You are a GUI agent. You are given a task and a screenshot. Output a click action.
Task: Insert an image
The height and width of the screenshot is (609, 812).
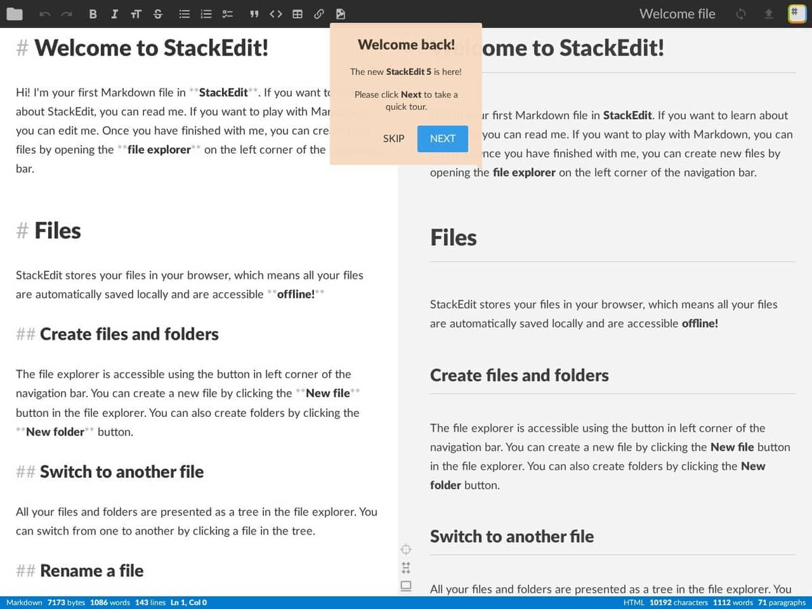coord(340,14)
